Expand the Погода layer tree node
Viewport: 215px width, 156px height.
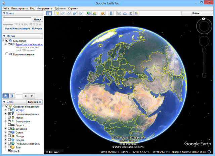click(x=5, y=136)
